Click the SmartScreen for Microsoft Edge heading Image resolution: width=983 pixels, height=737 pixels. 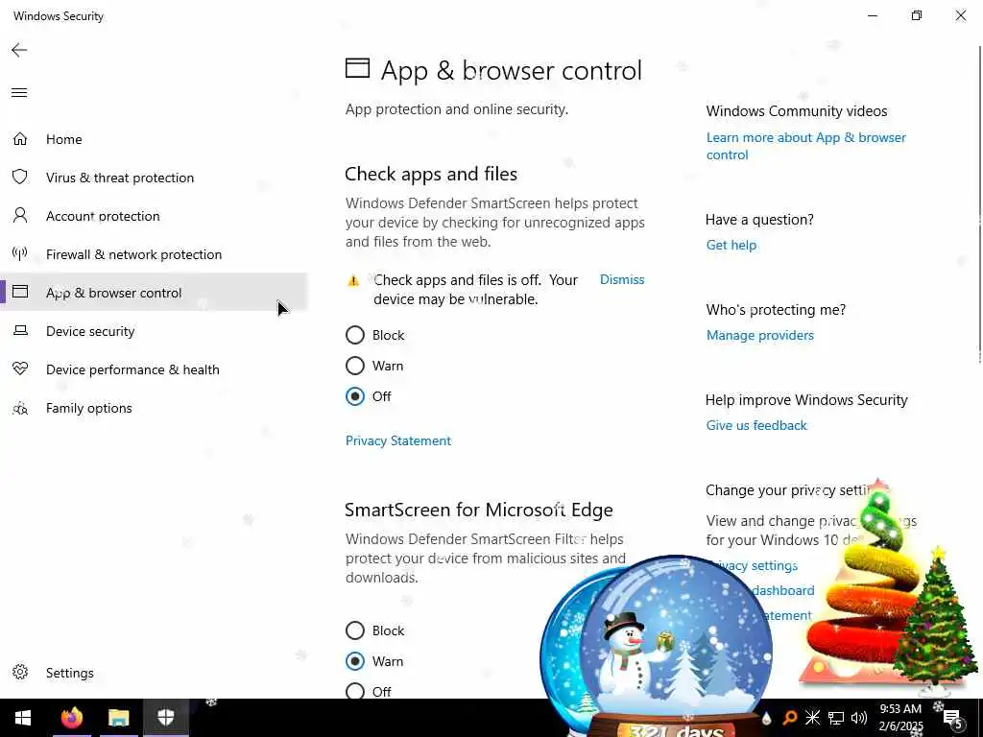479,510
